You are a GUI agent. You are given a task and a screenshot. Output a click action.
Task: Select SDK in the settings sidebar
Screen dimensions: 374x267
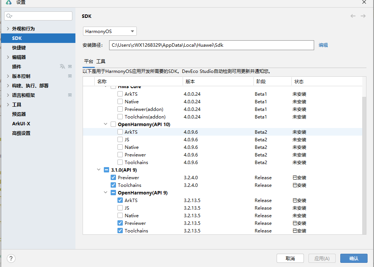point(38,38)
